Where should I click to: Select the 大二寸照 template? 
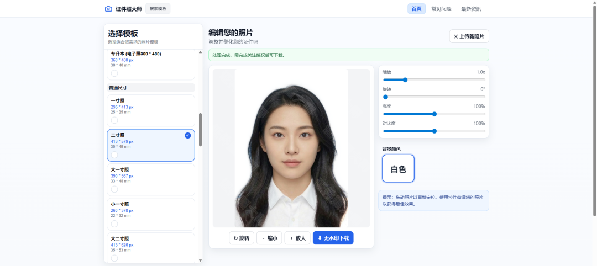151,248
